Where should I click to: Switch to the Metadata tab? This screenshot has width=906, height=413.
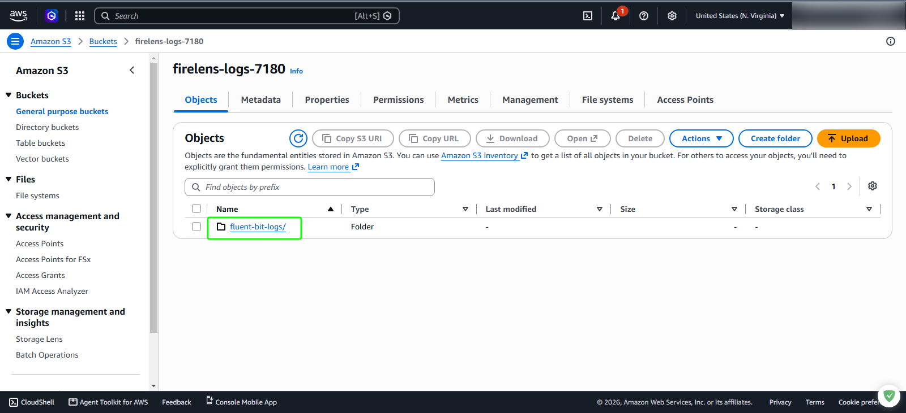tap(261, 100)
